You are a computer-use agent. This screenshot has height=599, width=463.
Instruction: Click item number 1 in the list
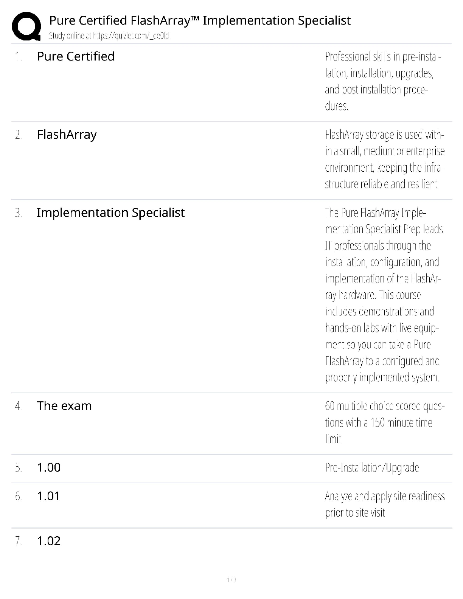tap(18, 57)
